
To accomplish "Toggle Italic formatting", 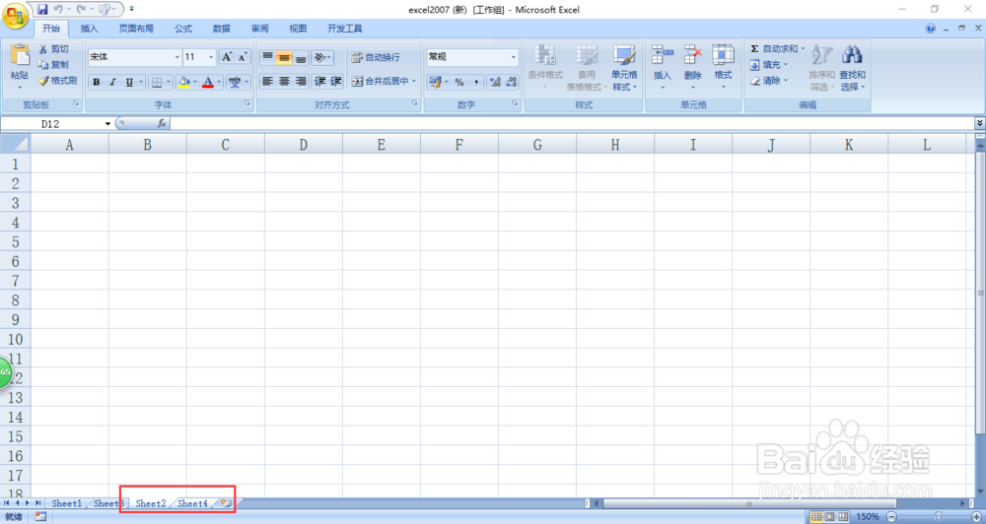I will point(112,83).
